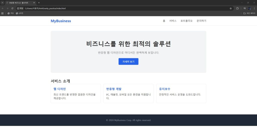257x139 pixels.
Task: Open Chrome three-dot menu
Action: point(254,8)
